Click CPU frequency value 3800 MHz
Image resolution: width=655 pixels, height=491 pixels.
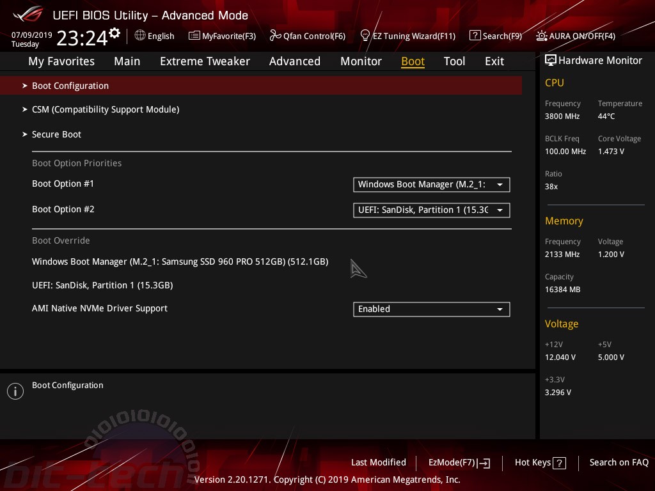562,116
